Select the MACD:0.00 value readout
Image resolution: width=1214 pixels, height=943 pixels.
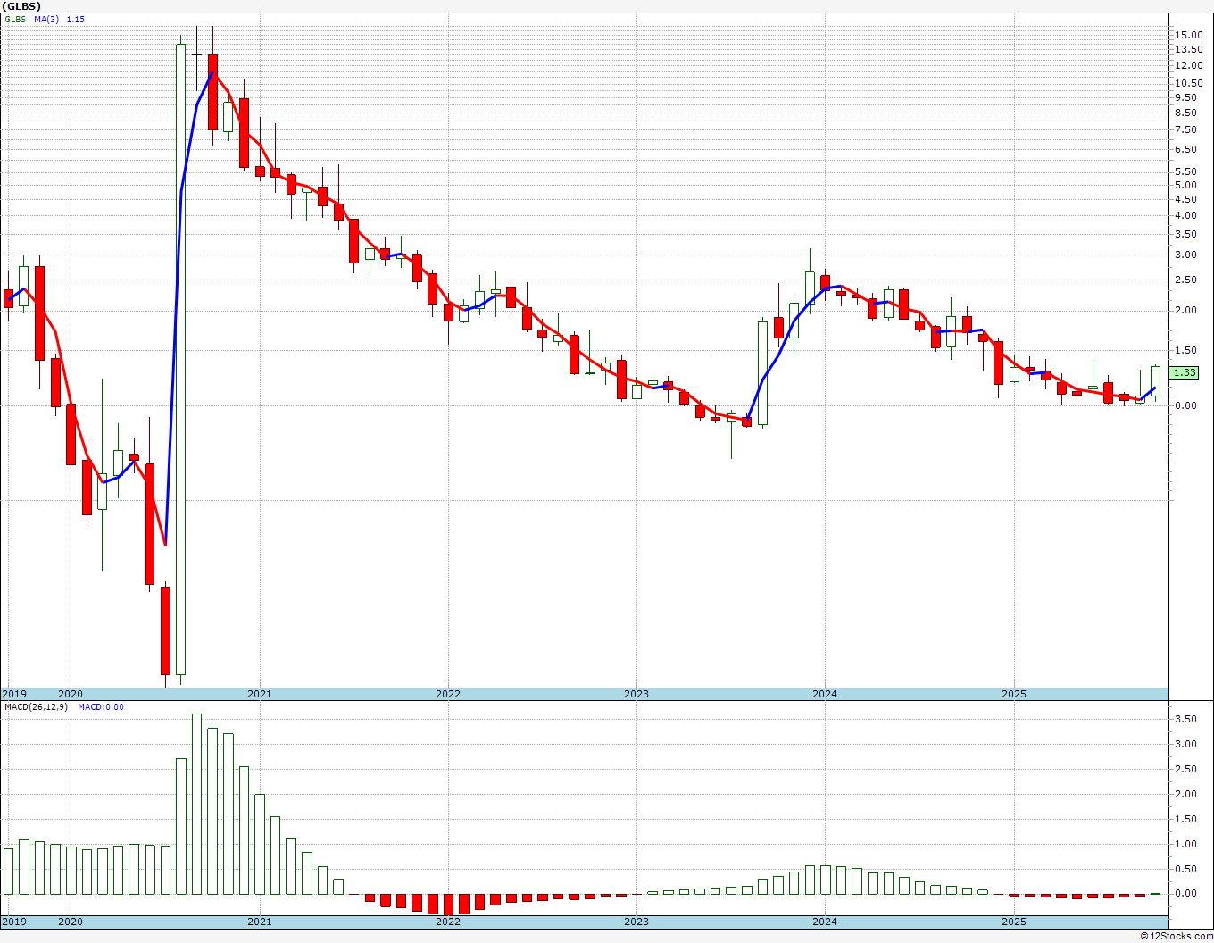(x=101, y=707)
